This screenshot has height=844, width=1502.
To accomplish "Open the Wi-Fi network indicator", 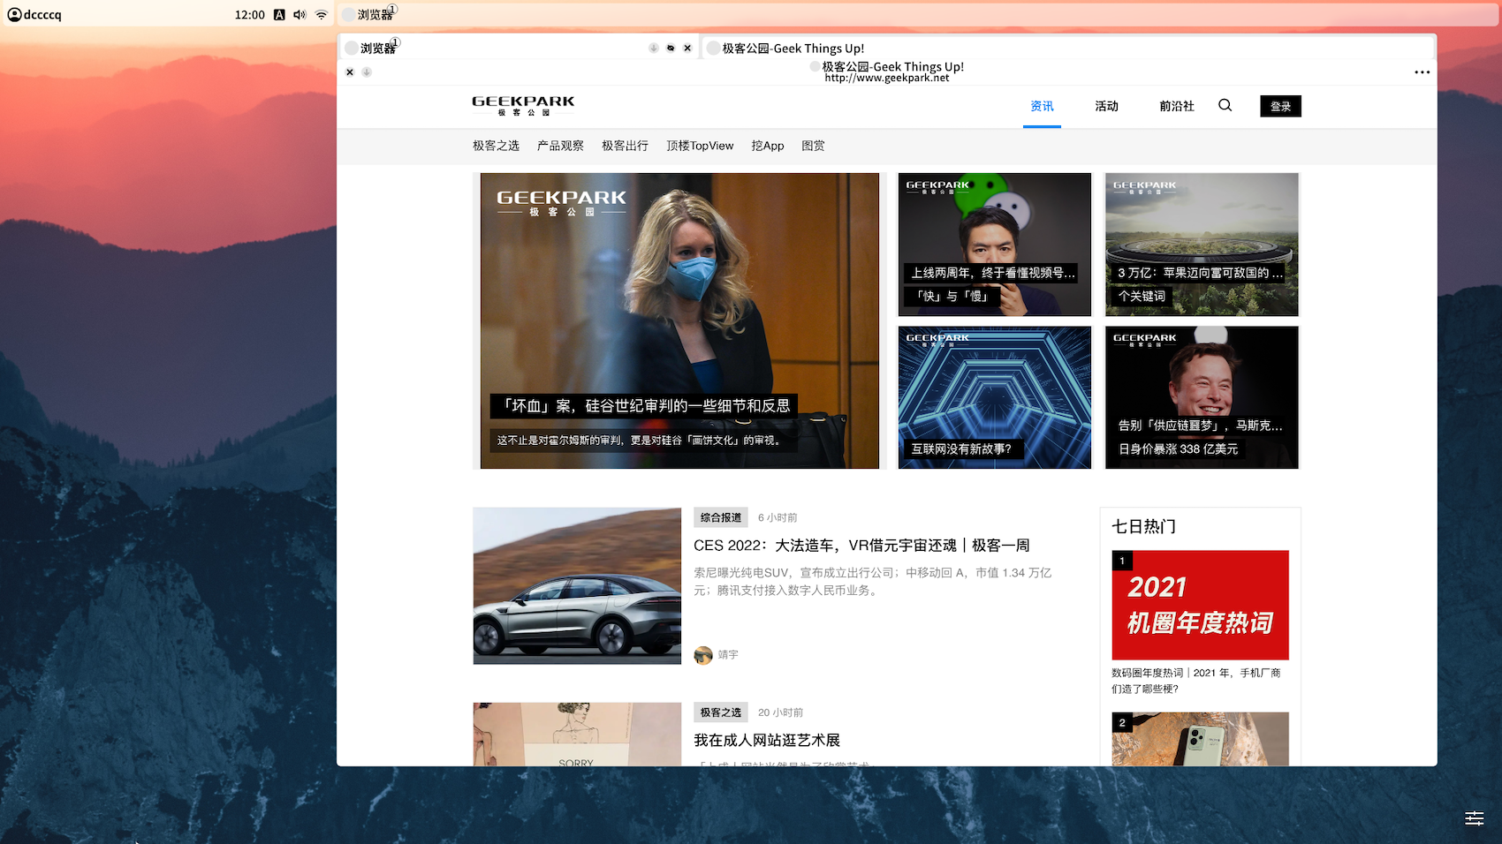I will tap(322, 15).
